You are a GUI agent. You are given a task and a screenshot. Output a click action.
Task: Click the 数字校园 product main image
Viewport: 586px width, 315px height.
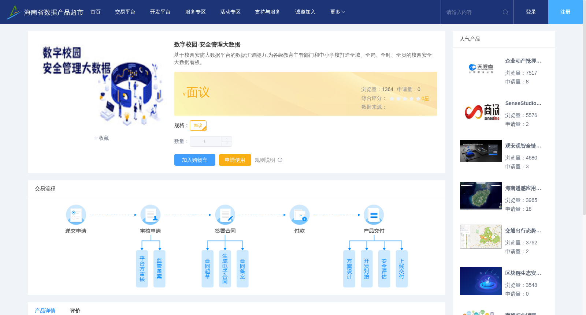(x=101, y=85)
